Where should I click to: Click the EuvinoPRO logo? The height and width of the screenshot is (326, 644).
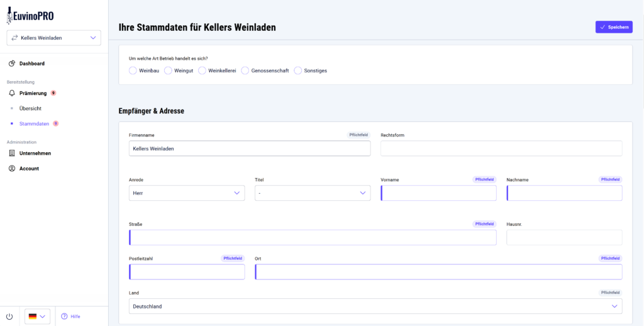30,16
